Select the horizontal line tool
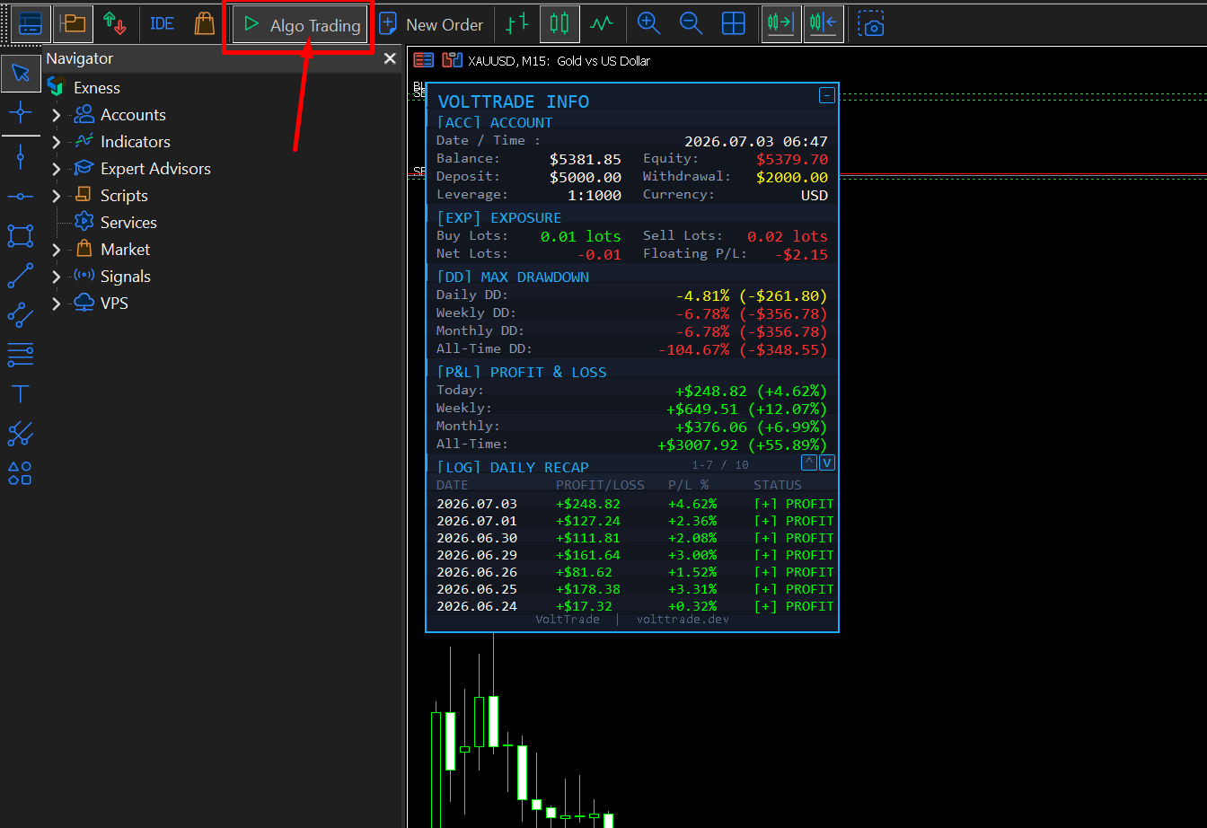The image size is (1207, 828). tap(21, 197)
